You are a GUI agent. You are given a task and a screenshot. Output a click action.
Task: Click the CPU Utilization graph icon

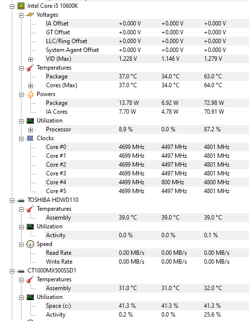(30, 121)
